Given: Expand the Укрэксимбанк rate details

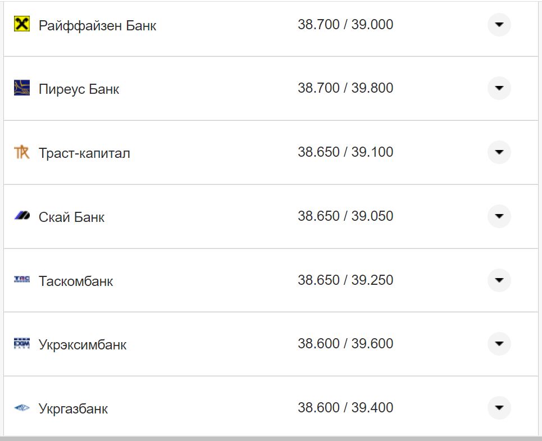Looking at the screenshot, I should [499, 343].
